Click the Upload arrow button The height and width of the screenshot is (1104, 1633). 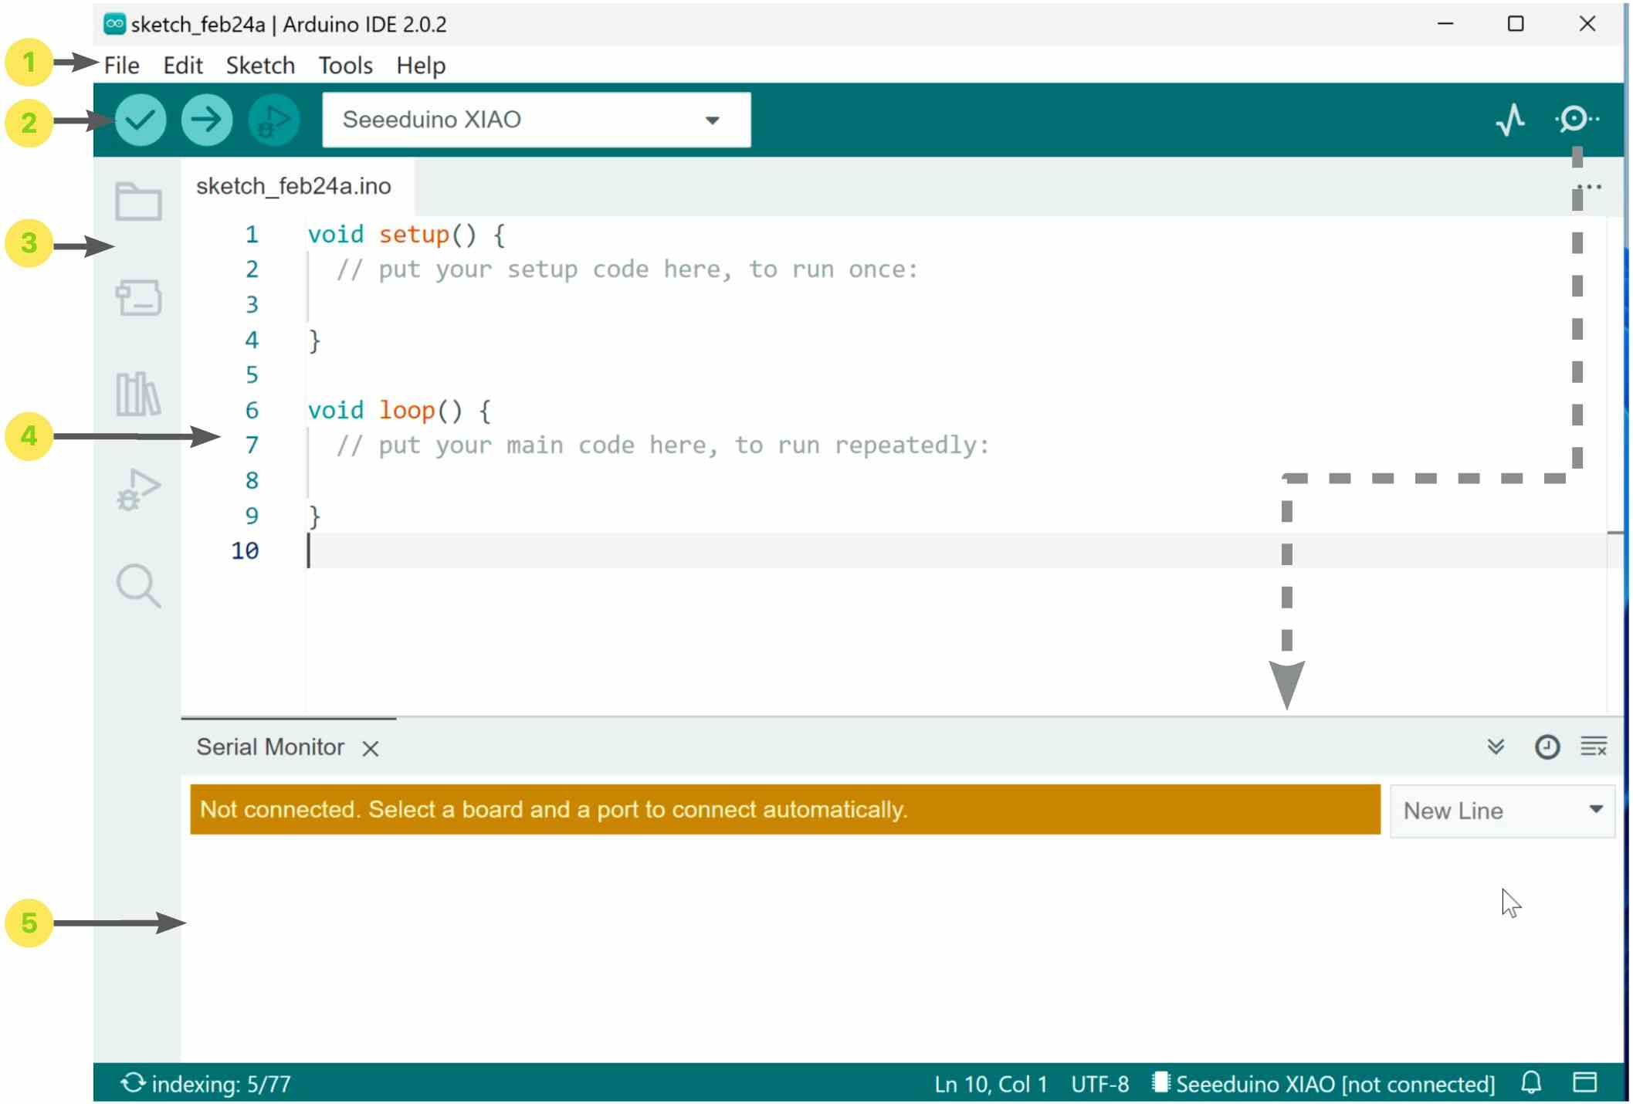point(206,120)
